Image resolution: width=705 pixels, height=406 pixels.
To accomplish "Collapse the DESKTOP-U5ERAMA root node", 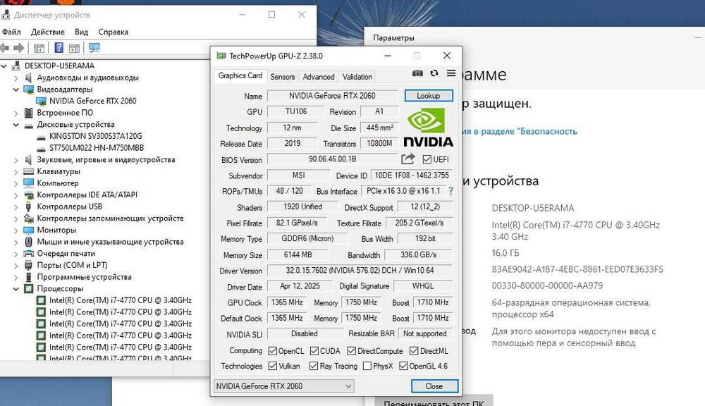I will (4, 66).
